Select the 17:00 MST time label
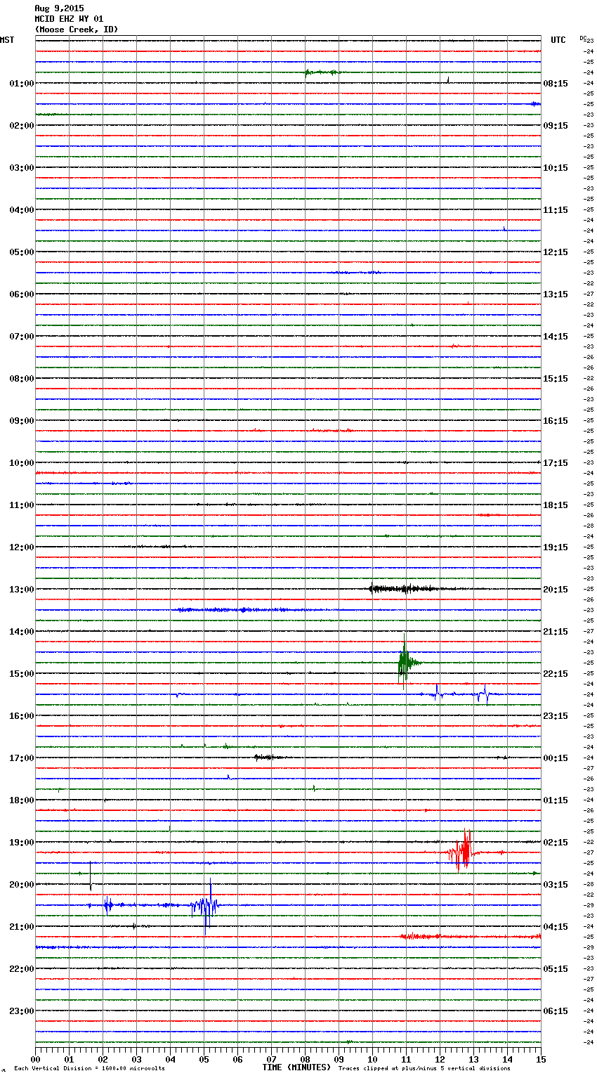This screenshot has height=1078, width=597. coord(22,758)
